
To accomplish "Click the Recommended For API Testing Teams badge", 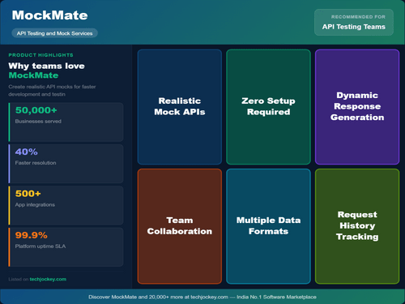I will [354, 22].
